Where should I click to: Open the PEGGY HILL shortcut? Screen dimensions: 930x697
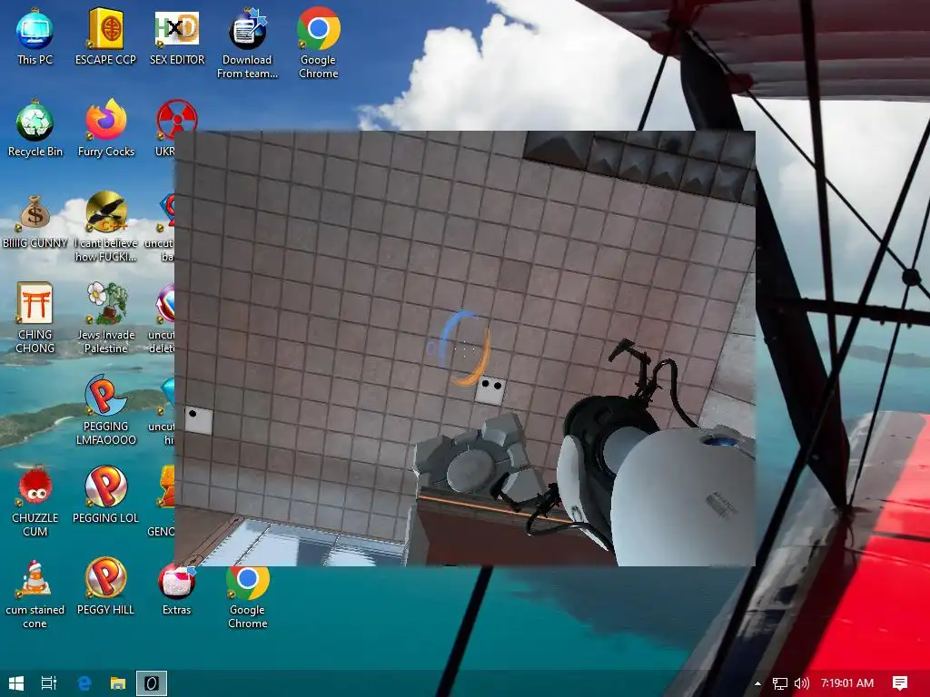coord(105,587)
